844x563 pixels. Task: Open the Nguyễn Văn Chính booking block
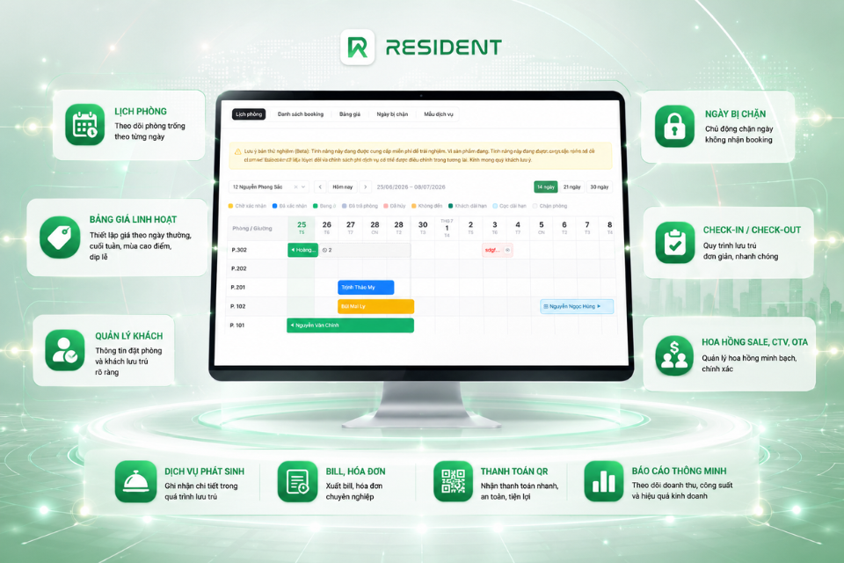(351, 325)
